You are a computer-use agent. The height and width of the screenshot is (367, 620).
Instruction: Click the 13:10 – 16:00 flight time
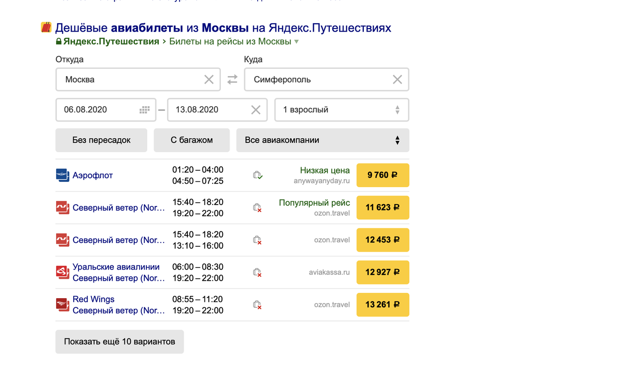click(198, 246)
